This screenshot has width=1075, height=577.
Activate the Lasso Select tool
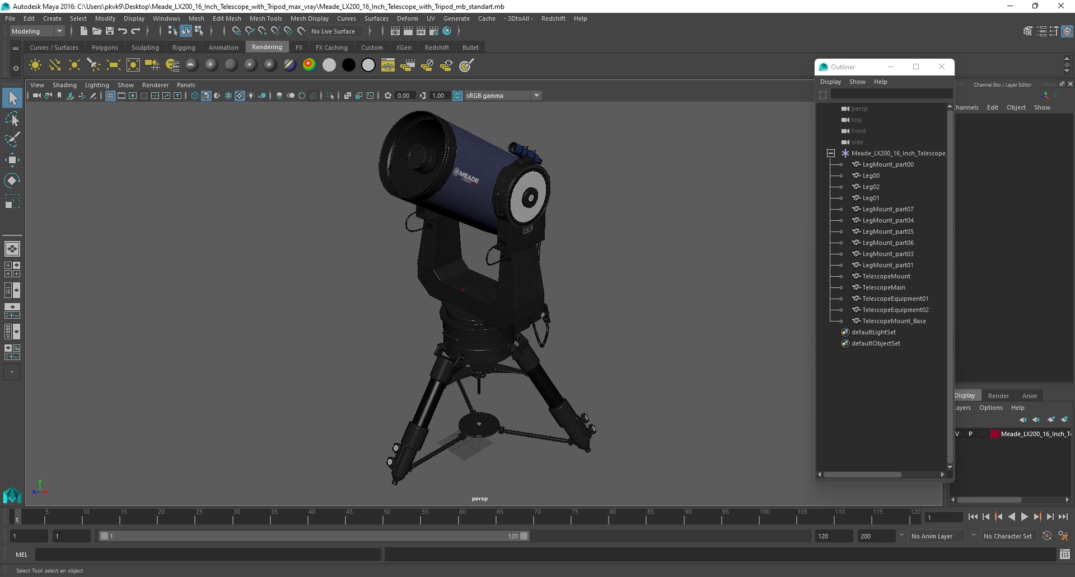(12, 119)
